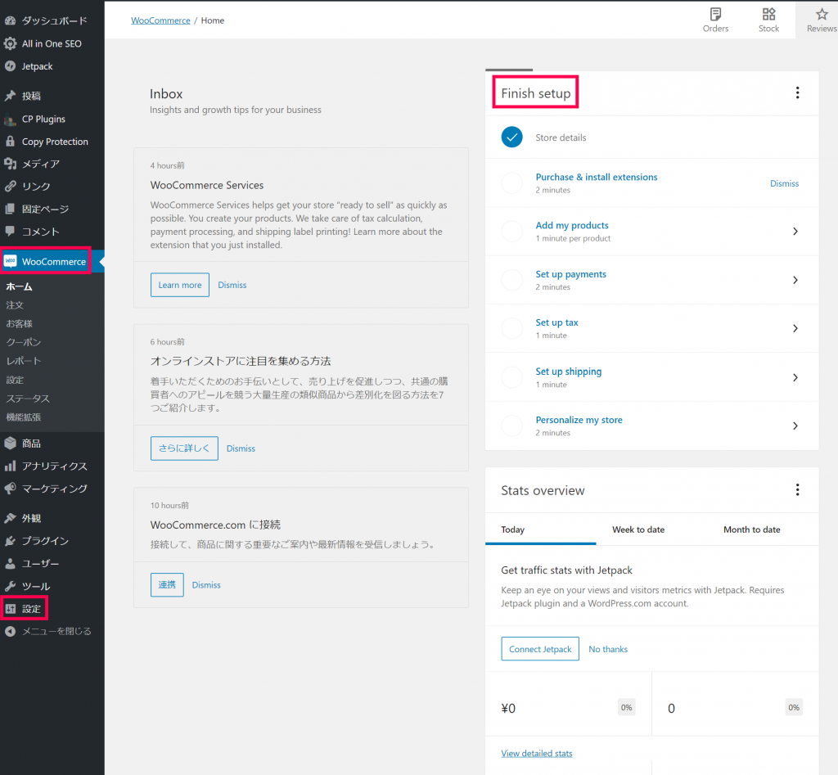838x775 pixels.
Task: Expand Set up payments chevron
Action: pos(795,280)
